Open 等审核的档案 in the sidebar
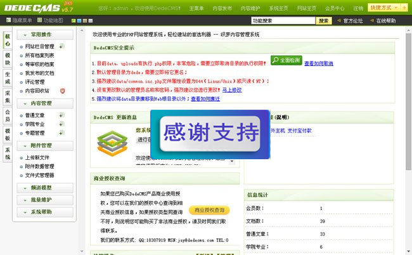 pos(40,65)
